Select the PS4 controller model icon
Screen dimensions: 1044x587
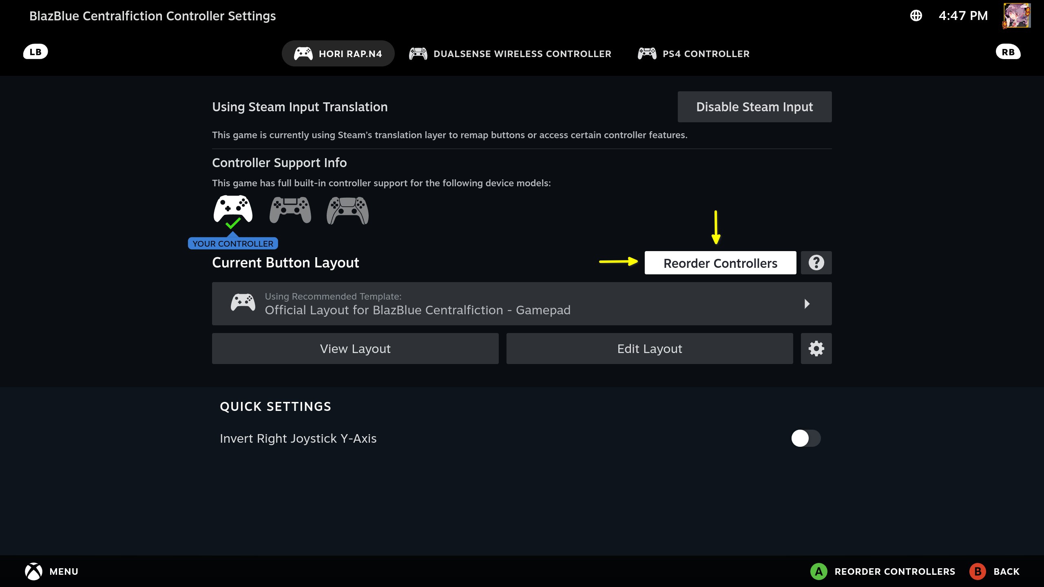[290, 210]
